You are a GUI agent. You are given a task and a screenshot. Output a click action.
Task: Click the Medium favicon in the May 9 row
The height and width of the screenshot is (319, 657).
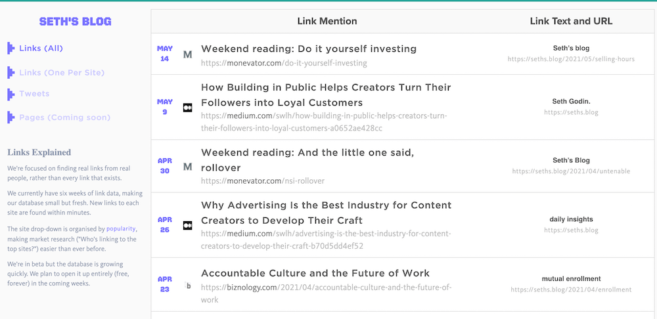[x=188, y=108]
